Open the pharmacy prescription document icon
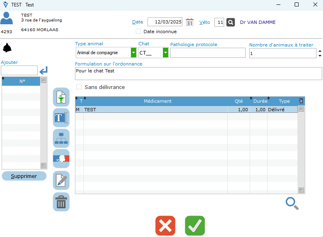This screenshot has height=237, width=323. point(61,97)
